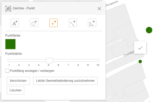The width and height of the screenshot is (163, 102).
Task: Click the Punktstärke label
Action: [14, 54]
